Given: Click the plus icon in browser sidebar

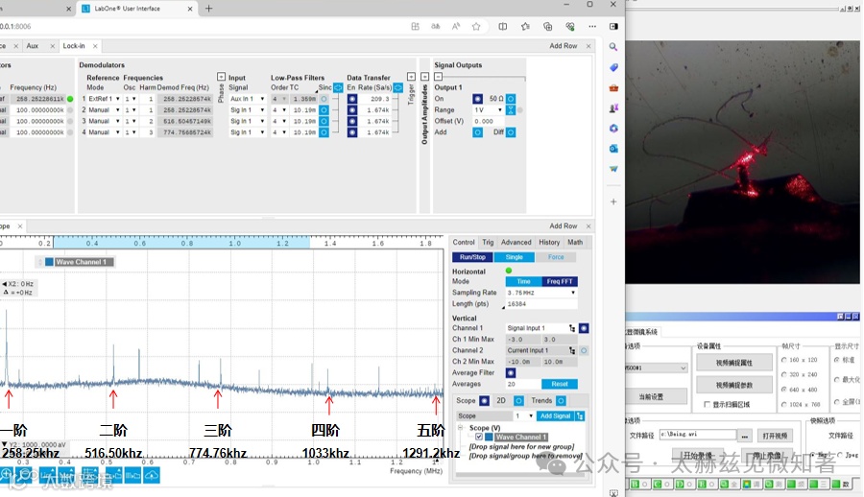Looking at the screenshot, I should tap(613, 201).
